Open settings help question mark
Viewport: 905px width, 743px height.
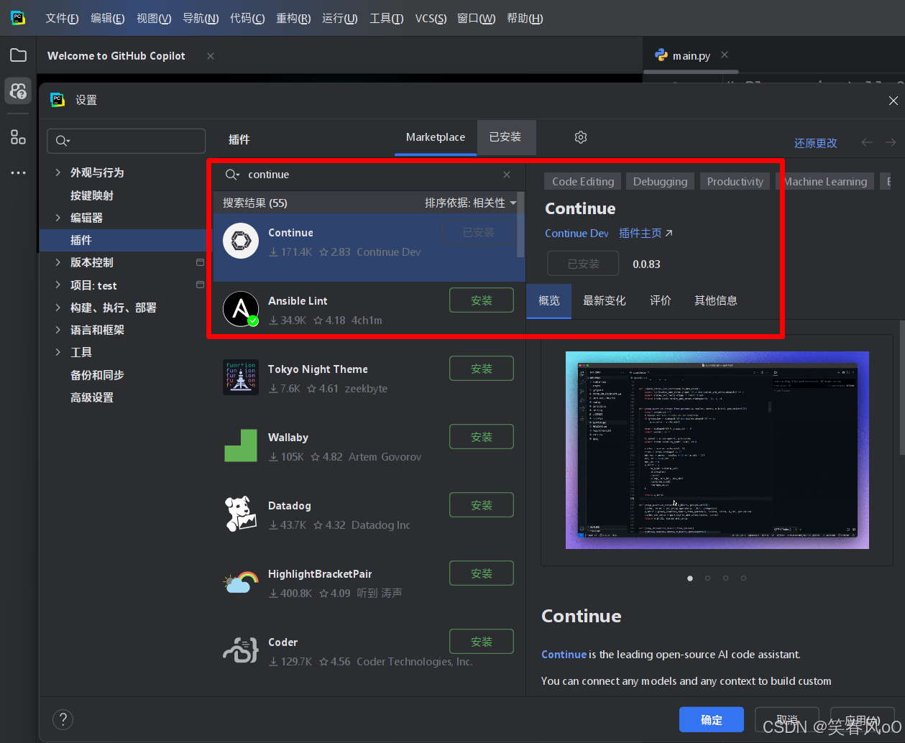(x=63, y=719)
